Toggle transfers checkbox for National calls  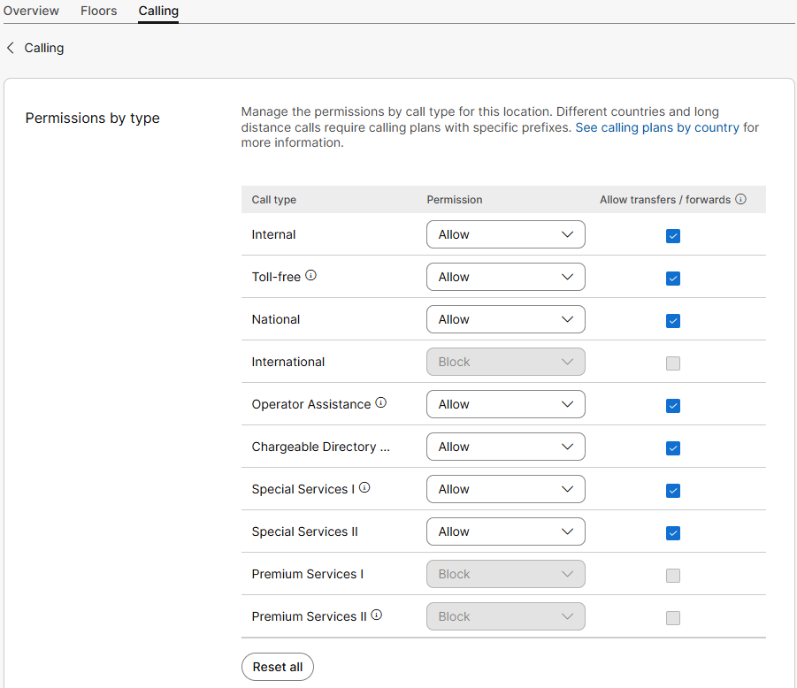[x=673, y=321]
